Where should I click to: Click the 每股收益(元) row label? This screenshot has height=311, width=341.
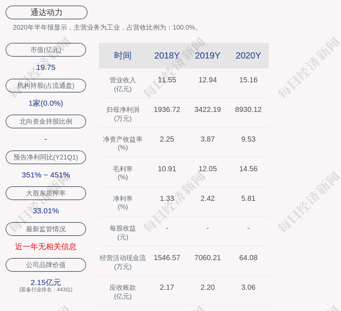123,233
